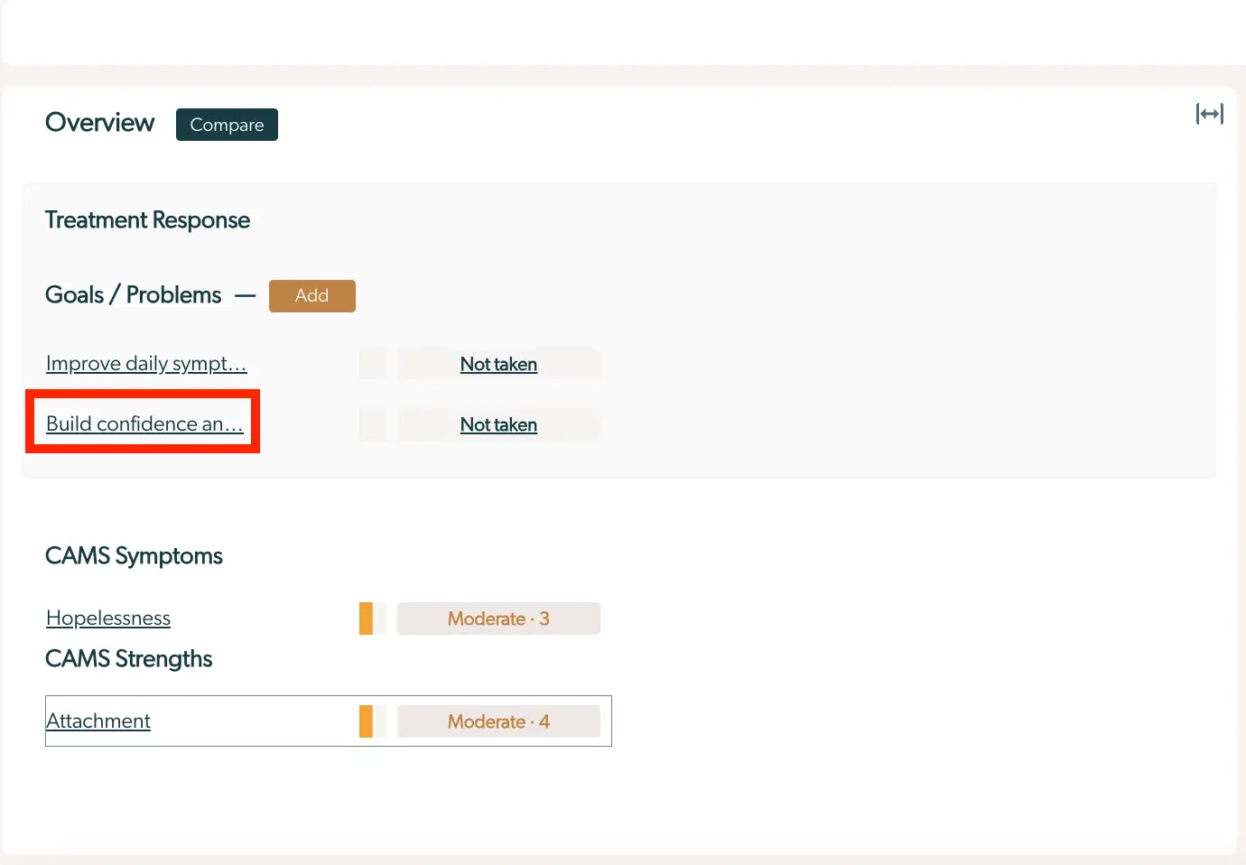The image size is (1246, 865).
Task: Click the orange severity bar beside Attachment
Action: coord(367,721)
